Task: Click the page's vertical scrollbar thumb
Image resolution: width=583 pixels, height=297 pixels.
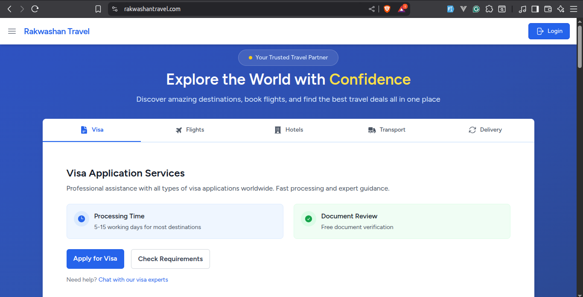Action: coord(580,46)
